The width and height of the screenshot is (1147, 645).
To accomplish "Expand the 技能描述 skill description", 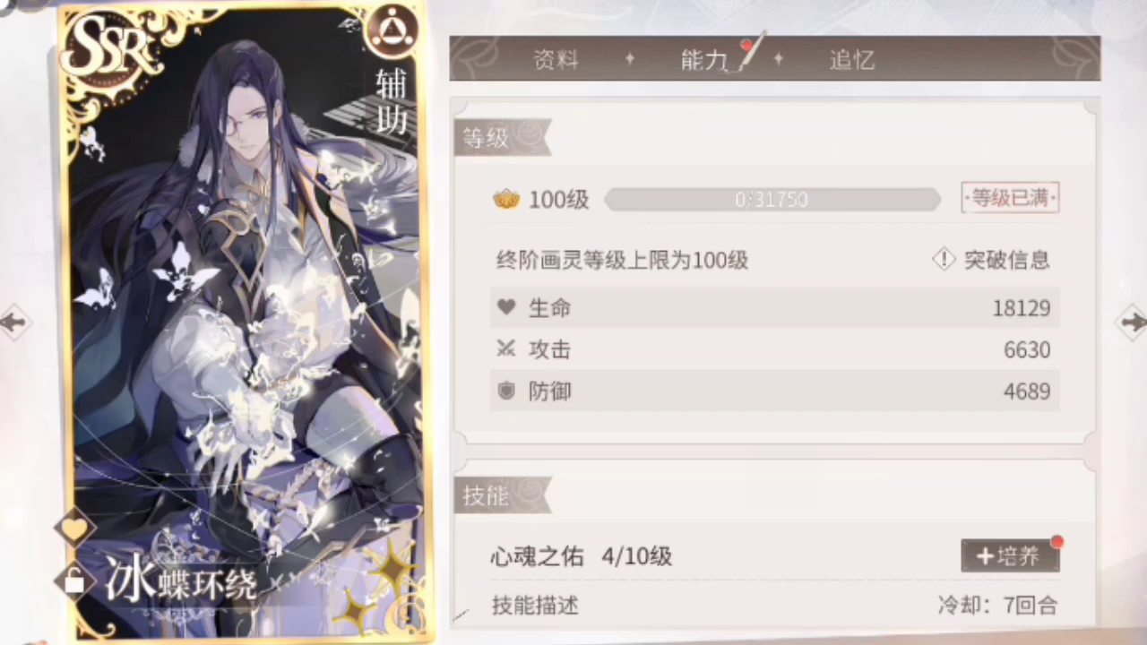I will [x=535, y=606].
